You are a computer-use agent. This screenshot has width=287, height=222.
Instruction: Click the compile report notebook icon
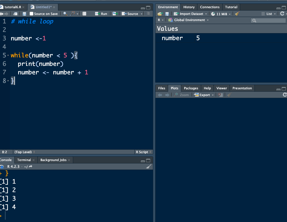tap(84, 14)
